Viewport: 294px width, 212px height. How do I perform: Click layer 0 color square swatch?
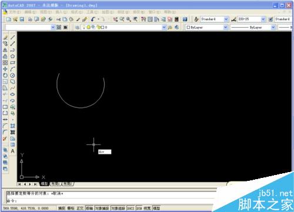[102, 27]
